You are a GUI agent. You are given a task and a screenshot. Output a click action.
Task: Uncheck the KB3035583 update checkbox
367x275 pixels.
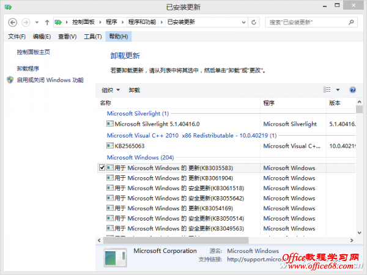[102, 167]
